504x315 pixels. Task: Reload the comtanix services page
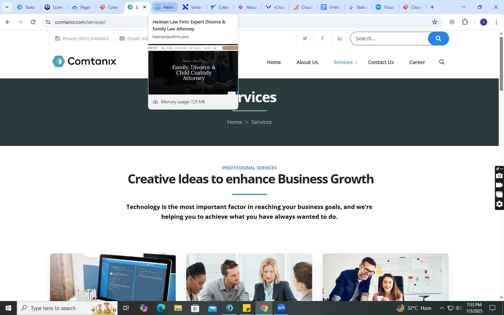pos(33,22)
